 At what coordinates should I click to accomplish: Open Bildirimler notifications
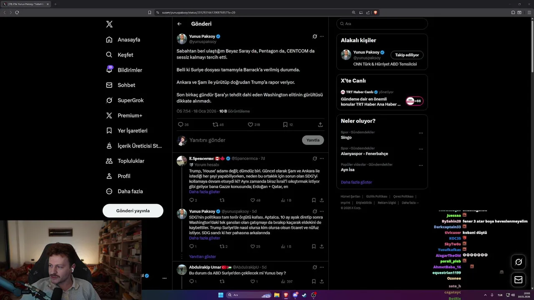point(124,70)
